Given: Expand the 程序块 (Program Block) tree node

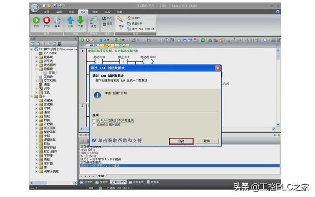Looking at the screenshot, I should tap(36, 57).
